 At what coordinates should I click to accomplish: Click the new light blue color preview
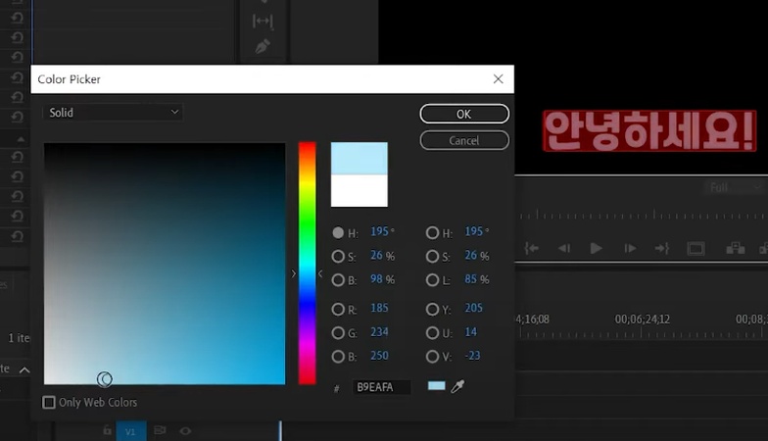pyautogui.click(x=359, y=159)
